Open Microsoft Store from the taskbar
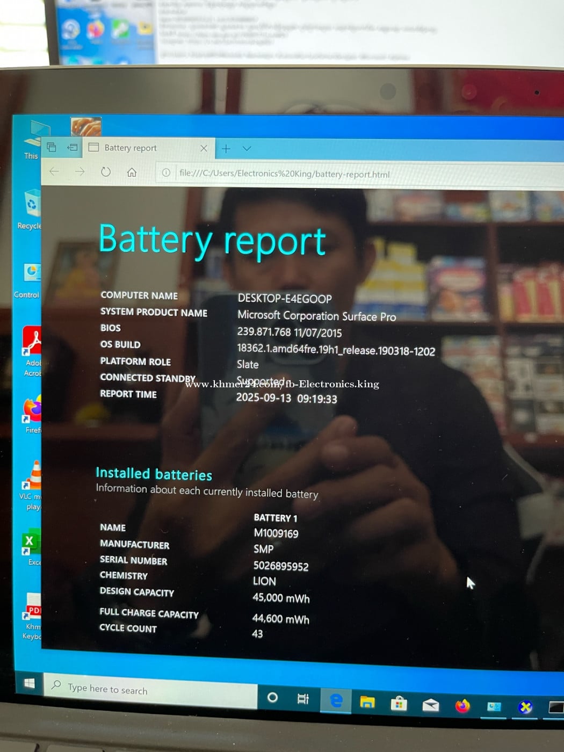Screen dimensions: 564x752 coord(399,703)
